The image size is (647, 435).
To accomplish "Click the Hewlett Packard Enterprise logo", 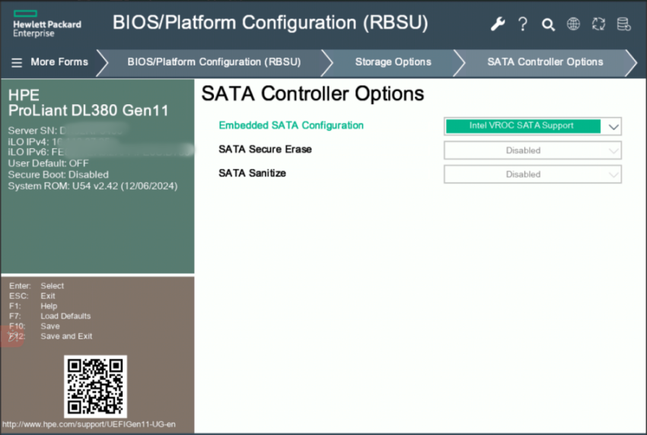I will 46,24.
